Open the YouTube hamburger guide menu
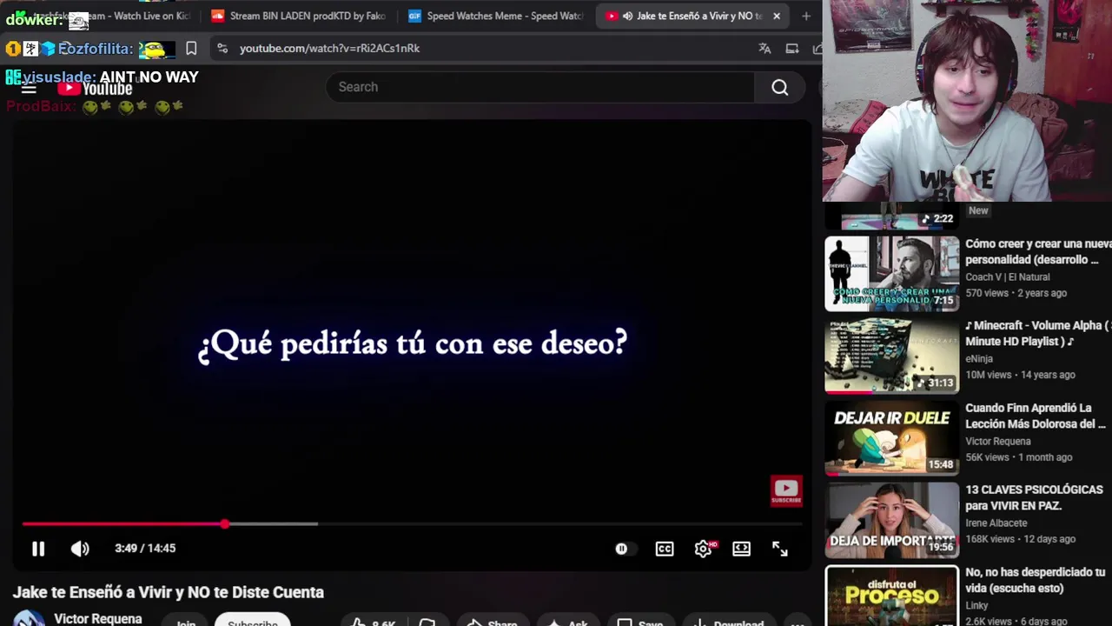The width and height of the screenshot is (1112, 626). [x=29, y=88]
